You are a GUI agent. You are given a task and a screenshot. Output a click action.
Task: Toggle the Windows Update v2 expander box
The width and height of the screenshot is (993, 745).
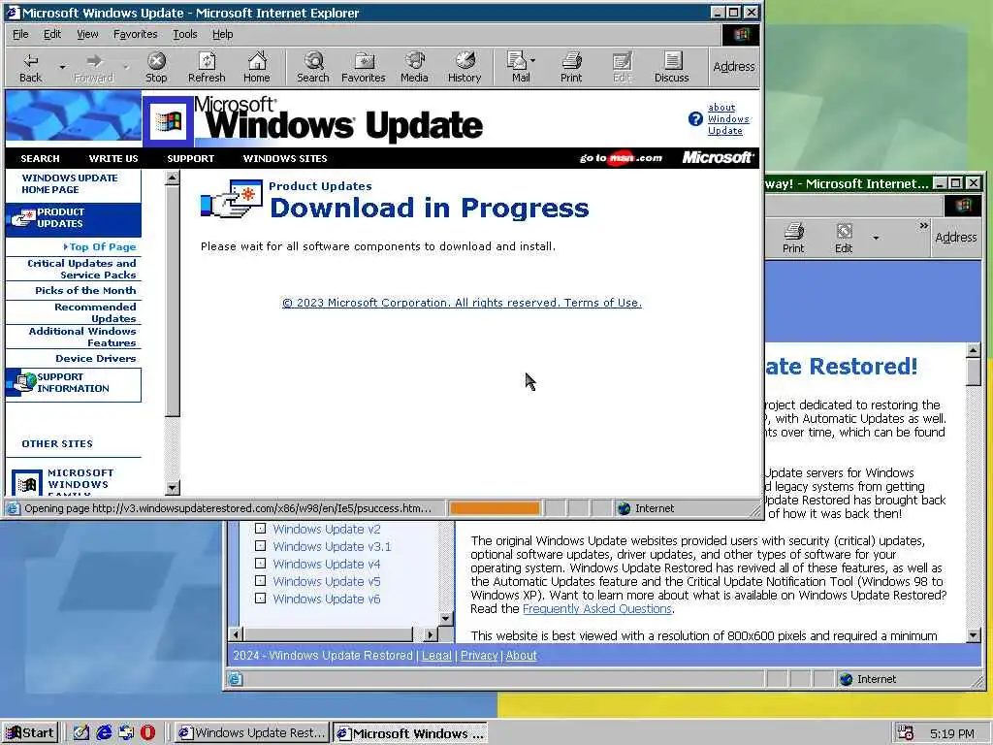(260, 529)
